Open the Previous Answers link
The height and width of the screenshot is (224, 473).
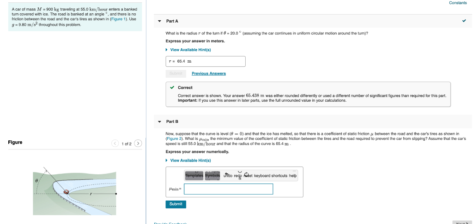[x=209, y=74]
